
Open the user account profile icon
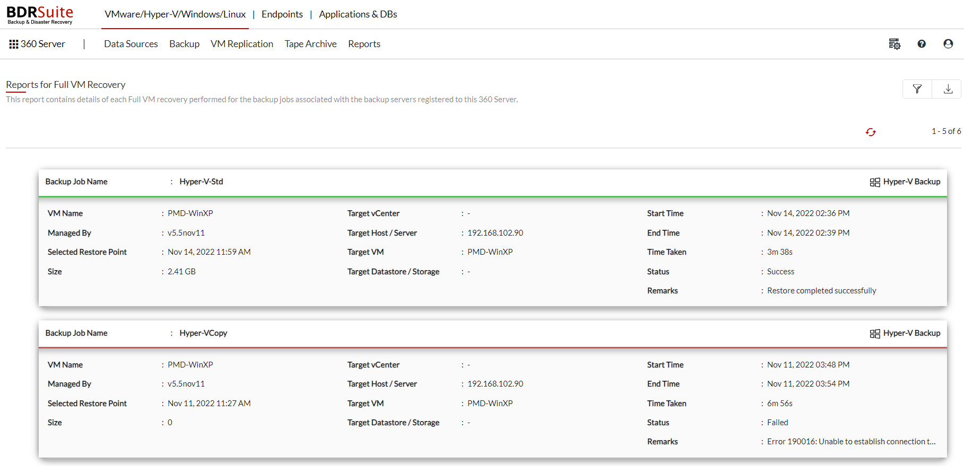948,44
